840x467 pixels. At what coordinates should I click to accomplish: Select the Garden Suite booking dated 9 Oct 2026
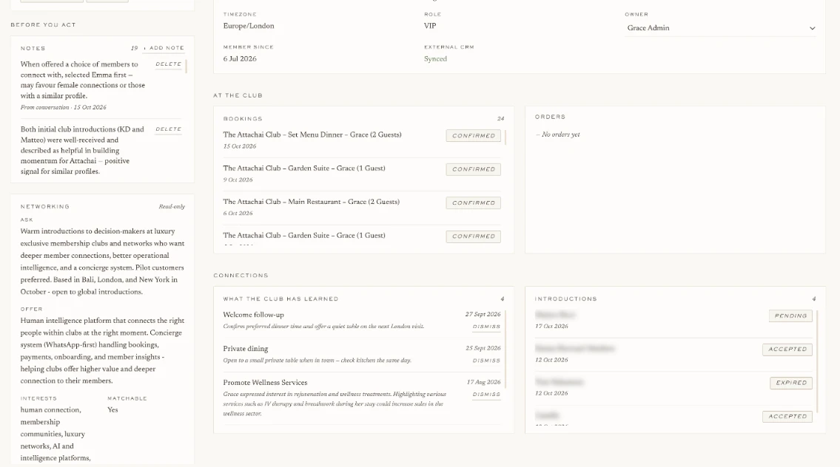362,174
